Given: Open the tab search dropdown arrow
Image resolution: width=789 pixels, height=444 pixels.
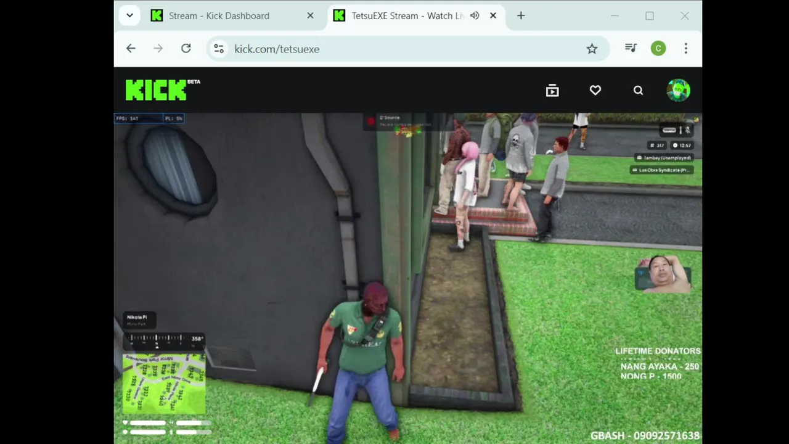Looking at the screenshot, I should coord(129,15).
